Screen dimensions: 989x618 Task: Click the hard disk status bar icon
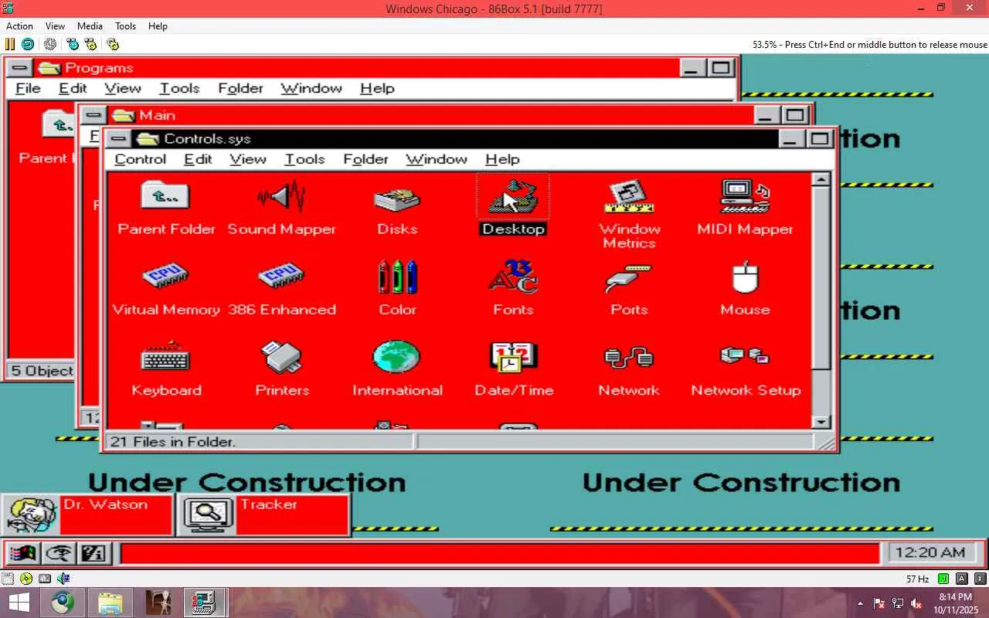45,579
